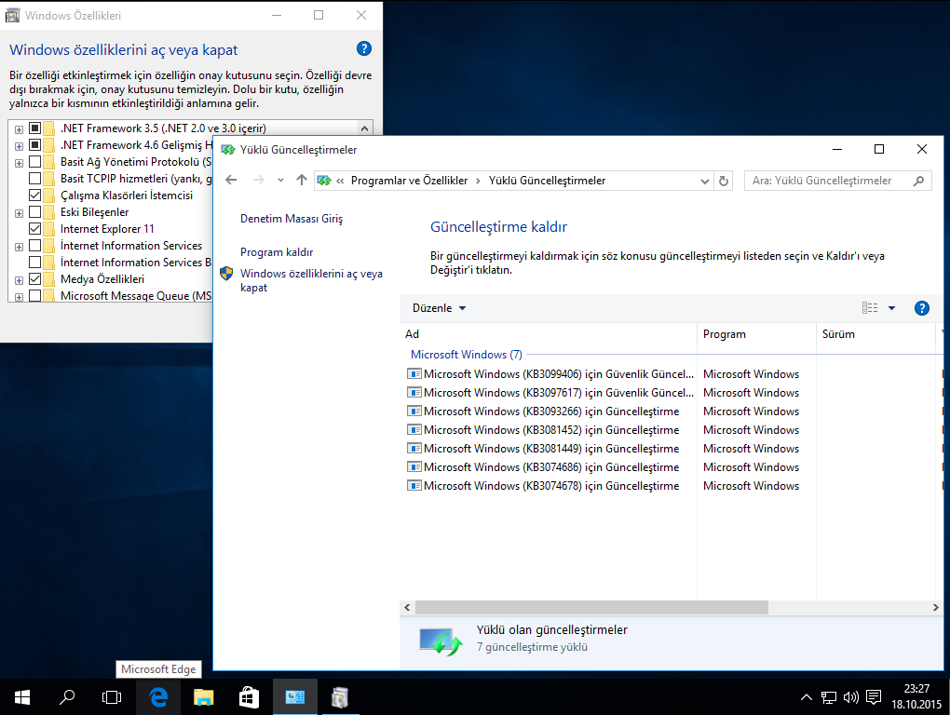Toggle .NET Framework 3.5 checkbox

pos(35,128)
